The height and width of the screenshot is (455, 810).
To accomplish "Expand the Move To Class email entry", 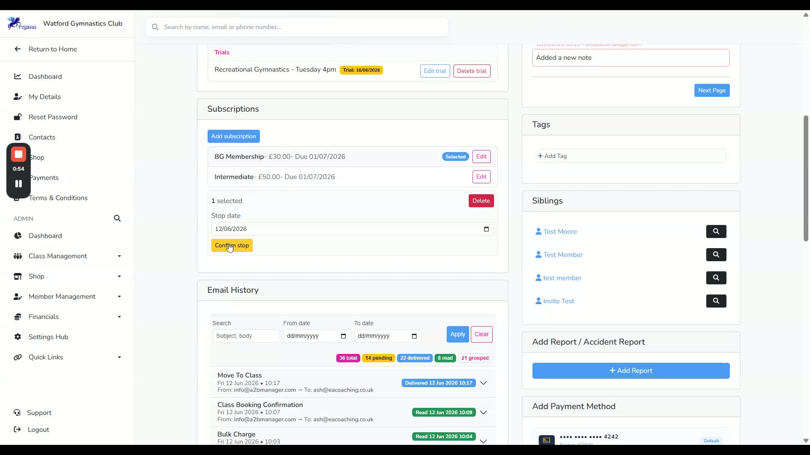I will point(483,383).
